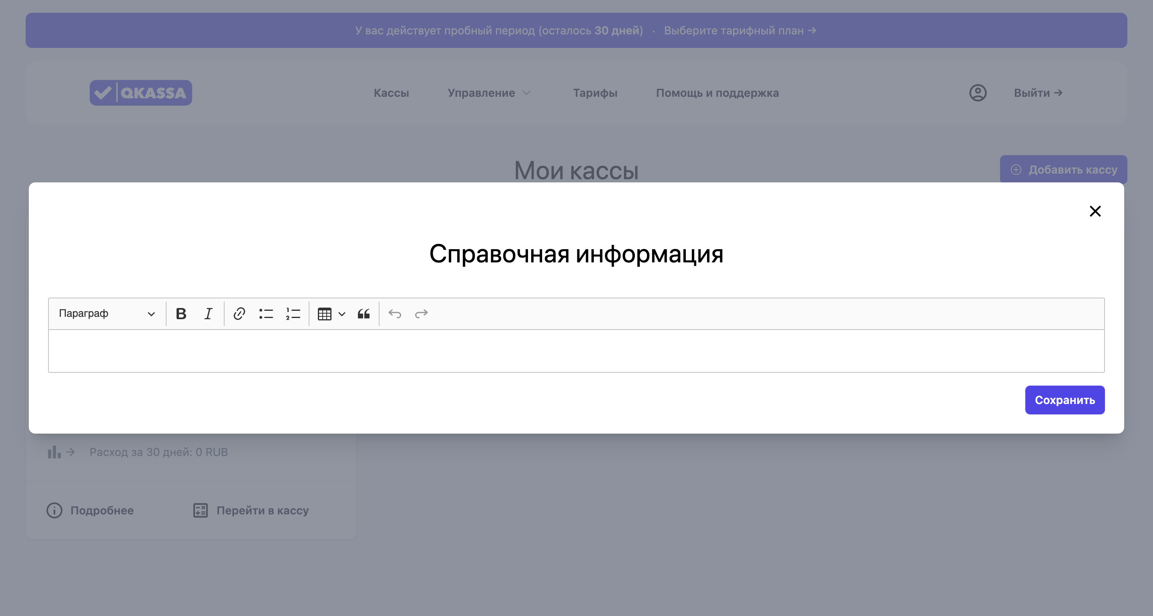Redo the last edit
This screenshot has width=1153, height=616.
pos(421,314)
